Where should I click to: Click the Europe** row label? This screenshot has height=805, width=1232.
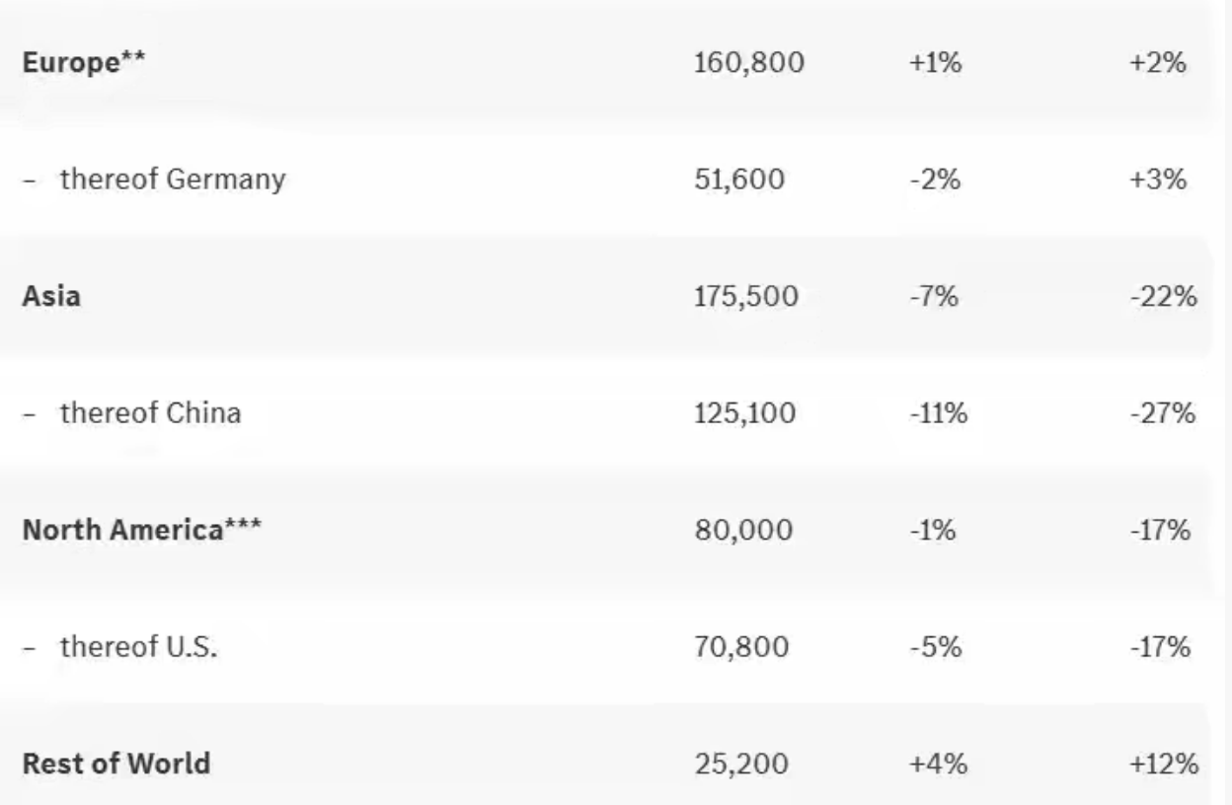[x=84, y=63]
